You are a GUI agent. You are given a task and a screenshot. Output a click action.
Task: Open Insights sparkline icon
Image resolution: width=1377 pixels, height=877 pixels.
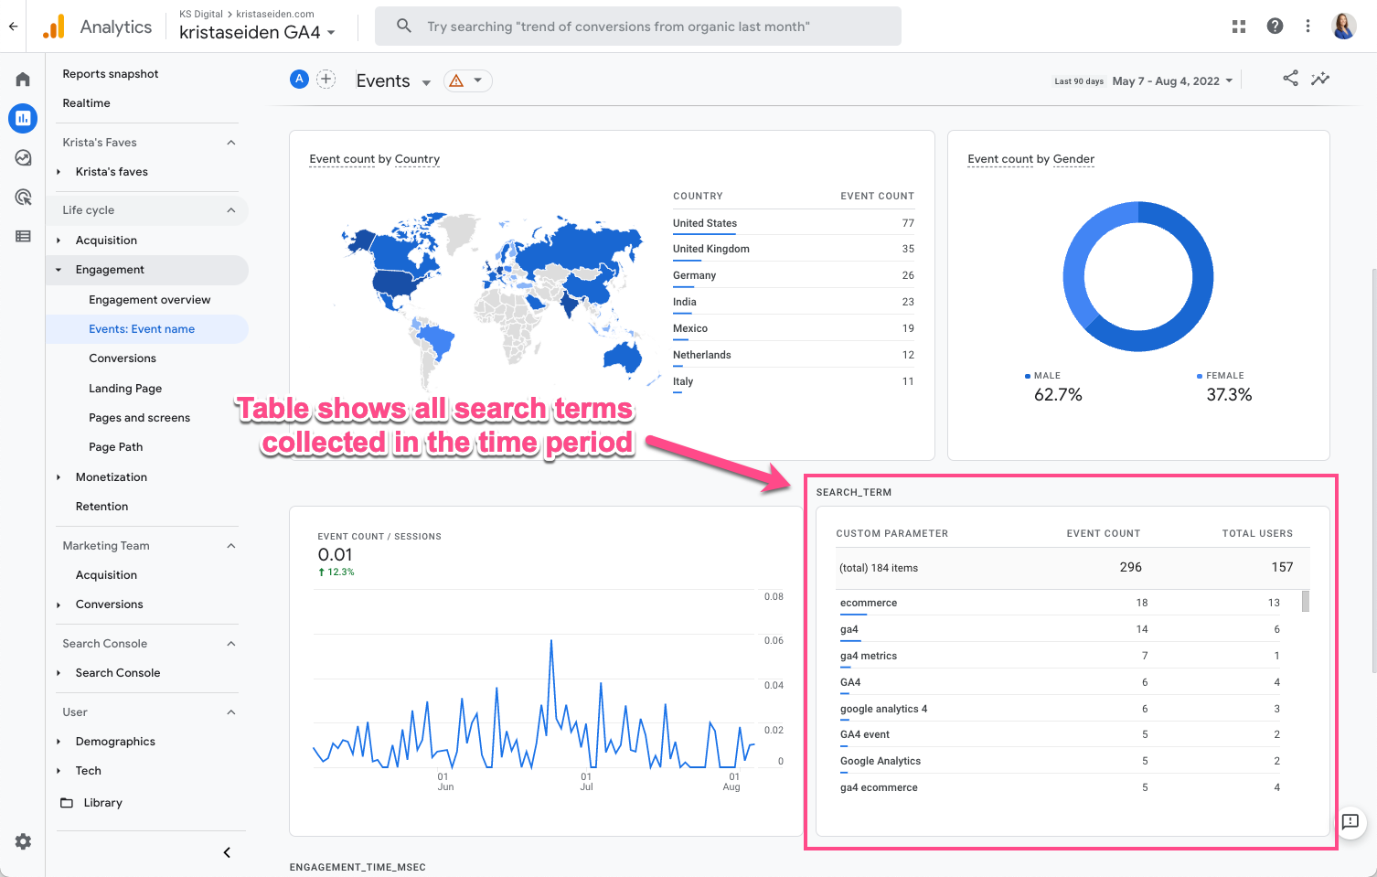coord(1320,79)
